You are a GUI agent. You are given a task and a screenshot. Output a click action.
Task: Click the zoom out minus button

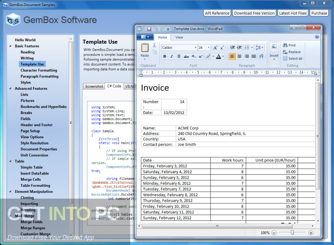click(x=274, y=233)
